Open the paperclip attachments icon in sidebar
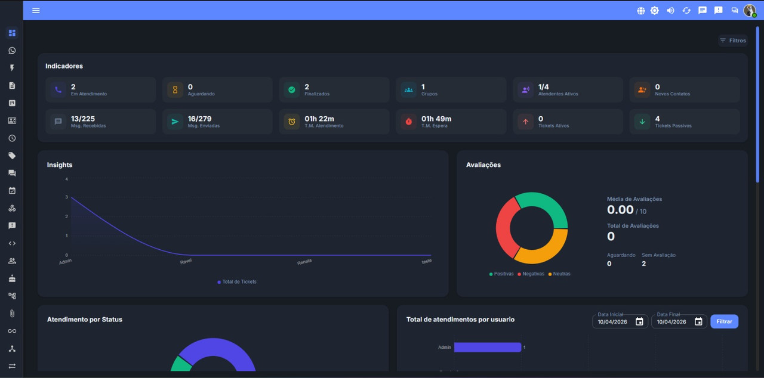This screenshot has height=378, width=764. coord(12,313)
